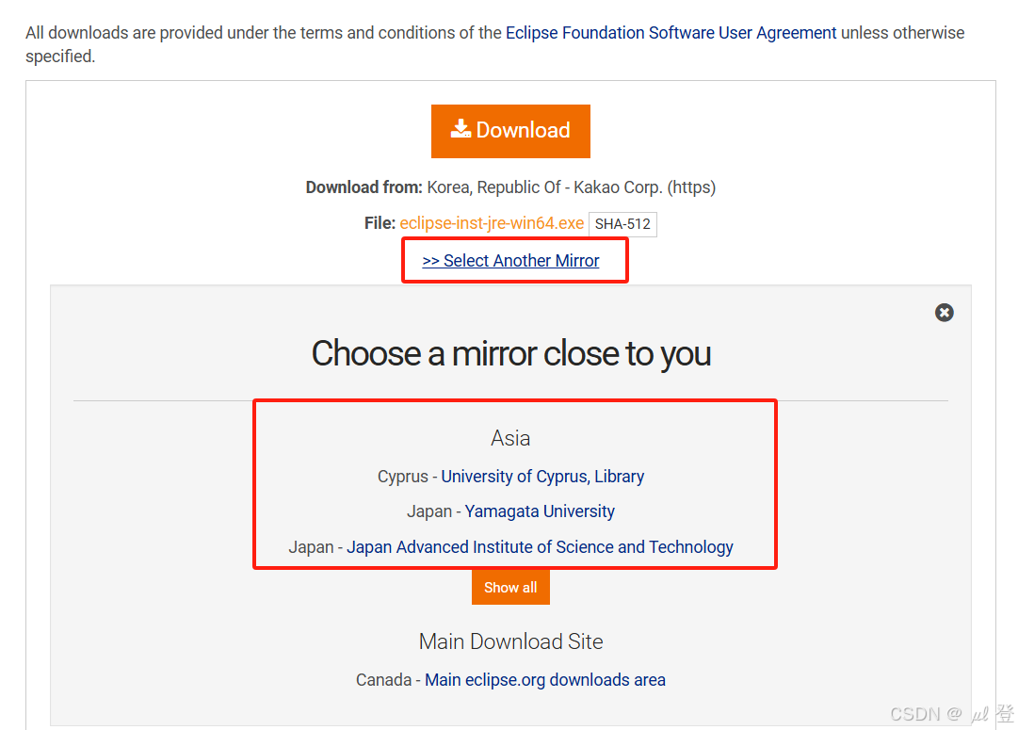This screenshot has width=1018, height=730.
Task: Close the mirror chooser with the X icon
Action: (x=945, y=312)
